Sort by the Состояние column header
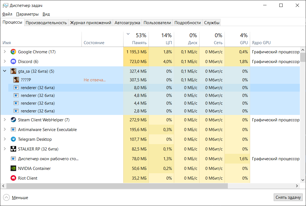 point(102,39)
